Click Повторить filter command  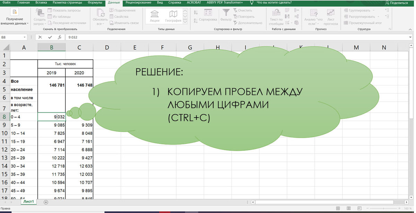tap(244, 17)
